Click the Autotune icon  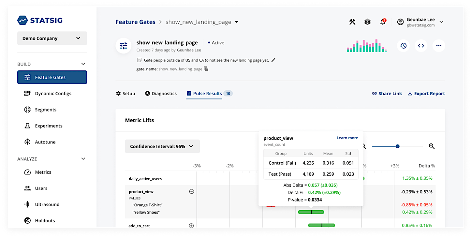[27, 142]
